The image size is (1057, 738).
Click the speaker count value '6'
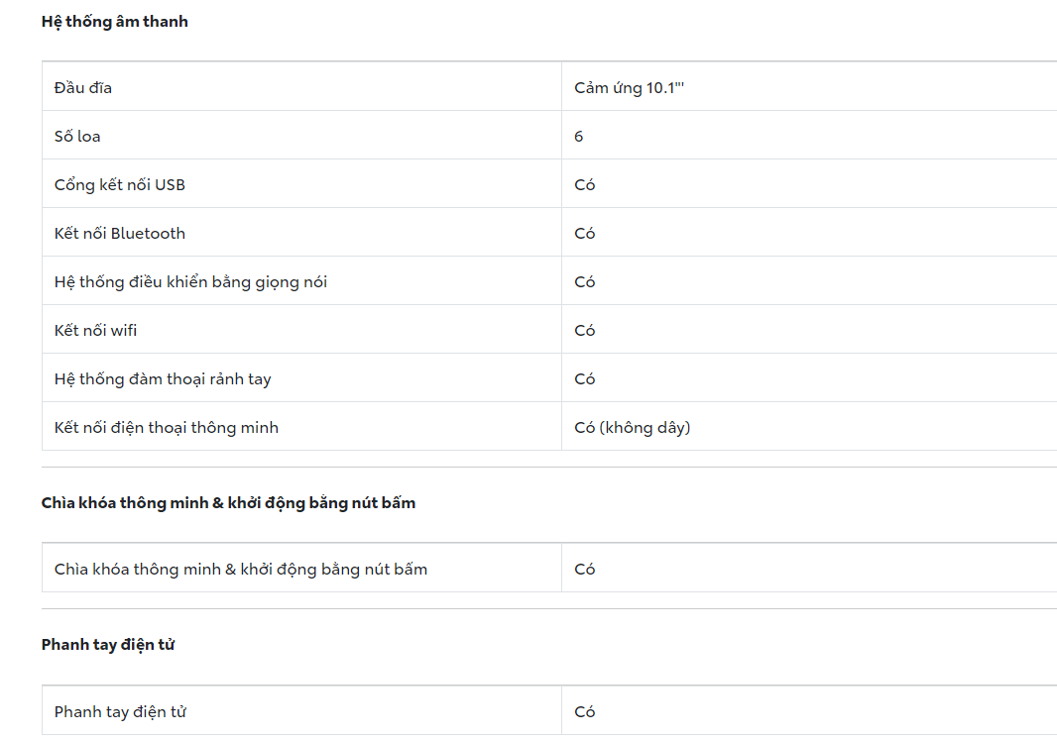pyautogui.click(x=579, y=137)
